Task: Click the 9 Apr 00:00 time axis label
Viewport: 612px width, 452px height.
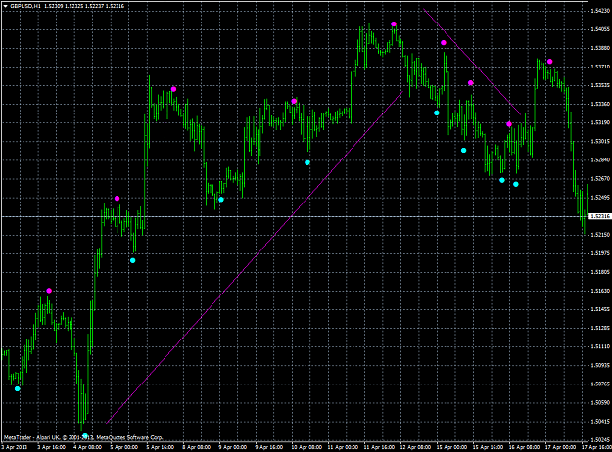Action: coord(233,447)
